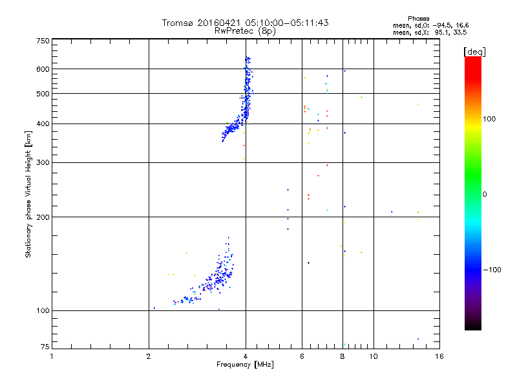Click the y-axis tick label '100'
Viewport: 517px width, 388px height.
pos(43,310)
